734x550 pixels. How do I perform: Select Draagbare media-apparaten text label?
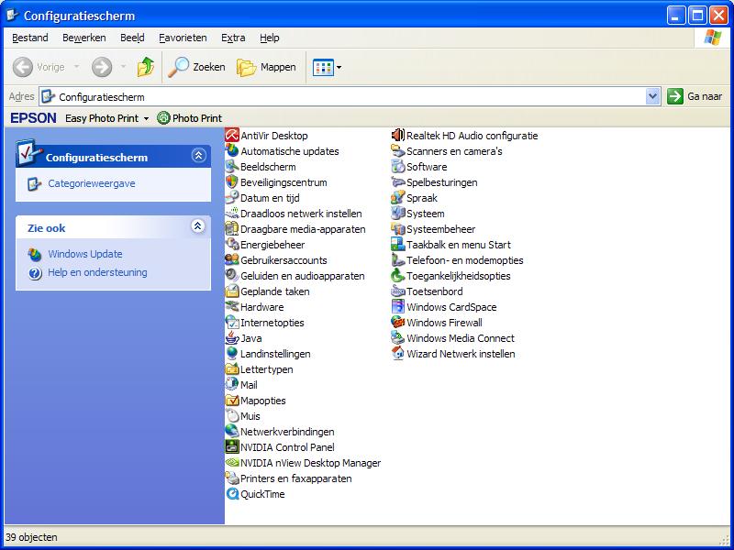coord(303,229)
